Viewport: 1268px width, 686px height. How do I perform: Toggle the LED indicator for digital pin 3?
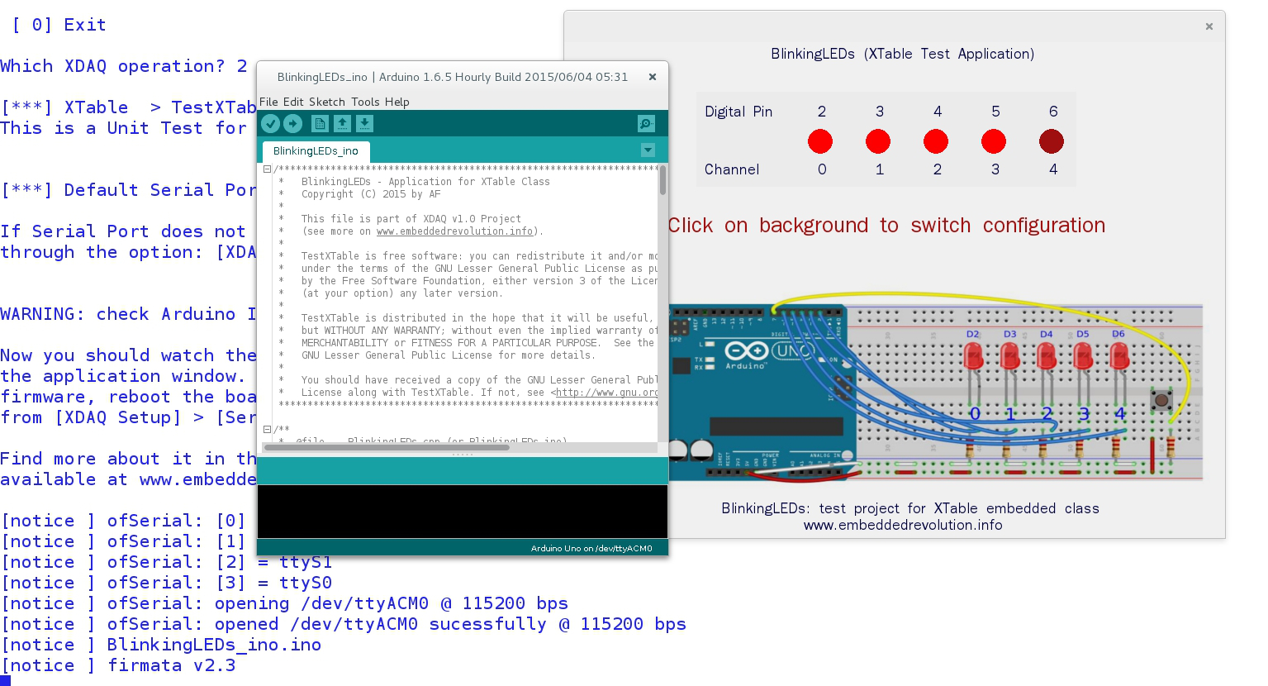(878, 141)
